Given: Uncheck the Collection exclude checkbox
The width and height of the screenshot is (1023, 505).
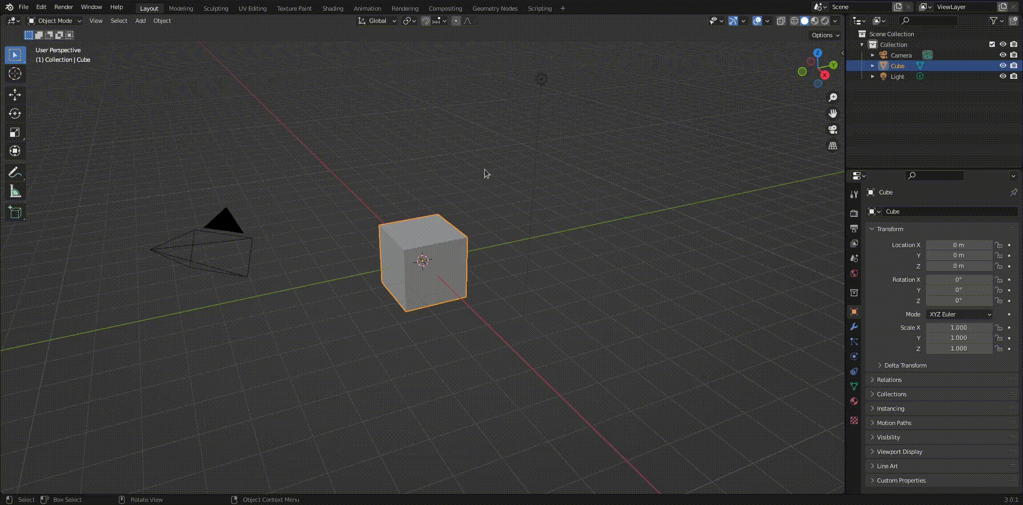Looking at the screenshot, I should (992, 44).
